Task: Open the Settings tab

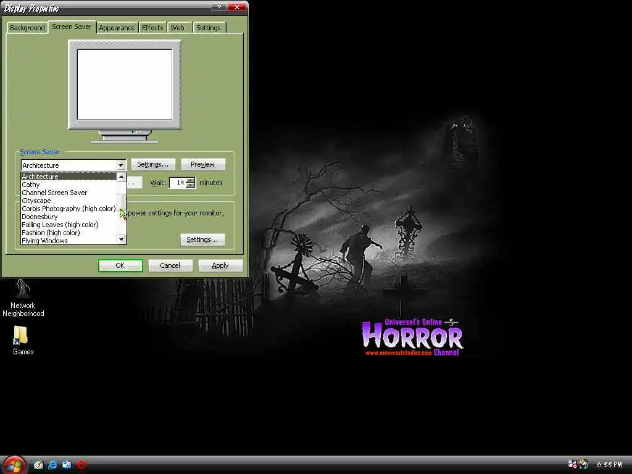Action: coord(209,28)
